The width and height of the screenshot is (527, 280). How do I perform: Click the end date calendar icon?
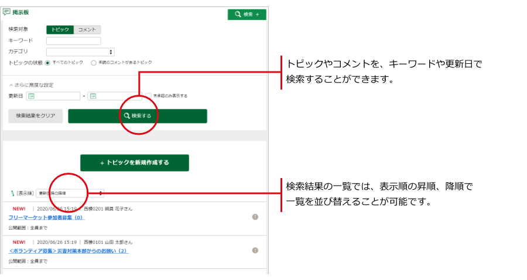click(93, 96)
